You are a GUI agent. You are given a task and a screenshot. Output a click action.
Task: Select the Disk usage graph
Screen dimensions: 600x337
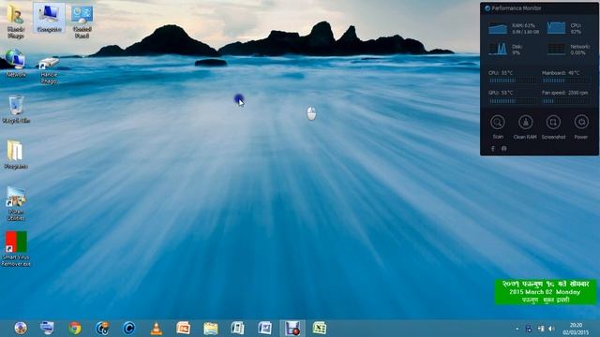(x=498, y=50)
